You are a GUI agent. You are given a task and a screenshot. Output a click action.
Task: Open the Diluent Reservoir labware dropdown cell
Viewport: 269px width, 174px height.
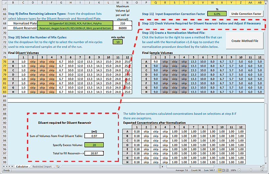tap(84, 28)
